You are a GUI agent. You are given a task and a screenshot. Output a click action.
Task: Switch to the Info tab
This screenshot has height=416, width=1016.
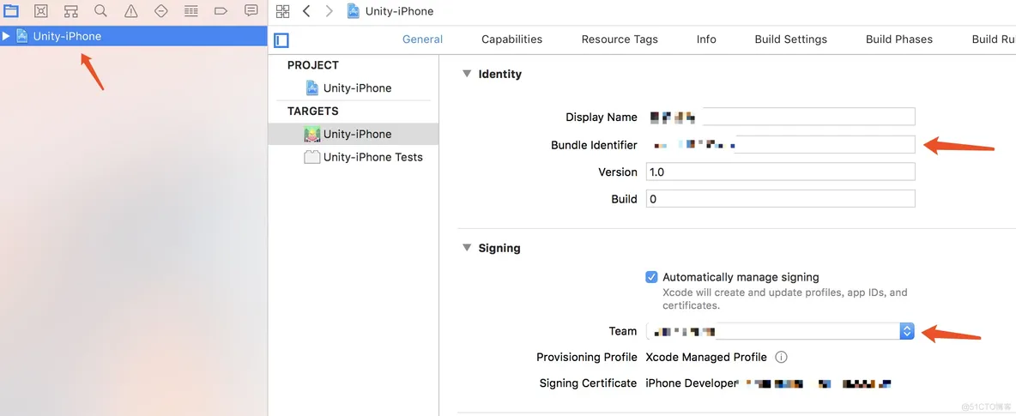pyautogui.click(x=706, y=39)
